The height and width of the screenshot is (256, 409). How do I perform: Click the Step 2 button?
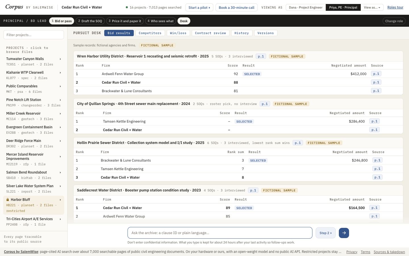coord(325,233)
